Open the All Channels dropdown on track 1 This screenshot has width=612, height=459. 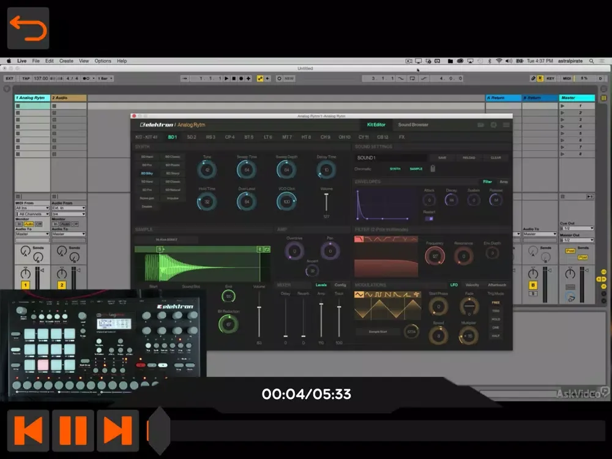pos(32,214)
